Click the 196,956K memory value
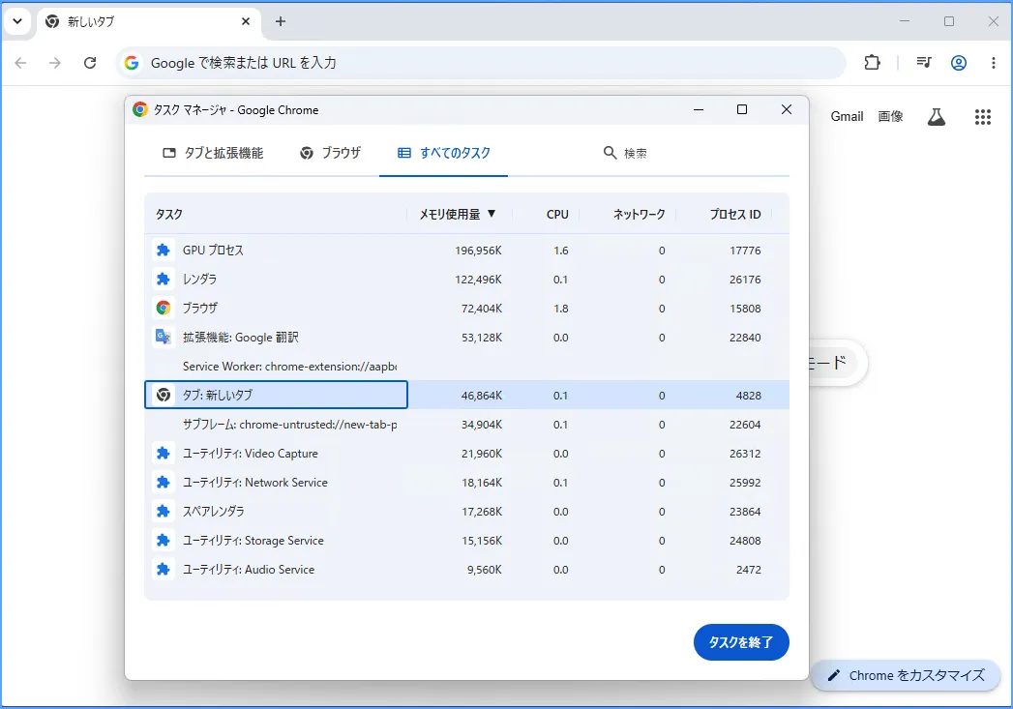Viewport: 1013px width, 709px height. tap(478, 251)
